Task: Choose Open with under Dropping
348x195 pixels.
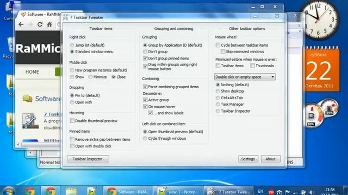Action: (x=72, y=102)
